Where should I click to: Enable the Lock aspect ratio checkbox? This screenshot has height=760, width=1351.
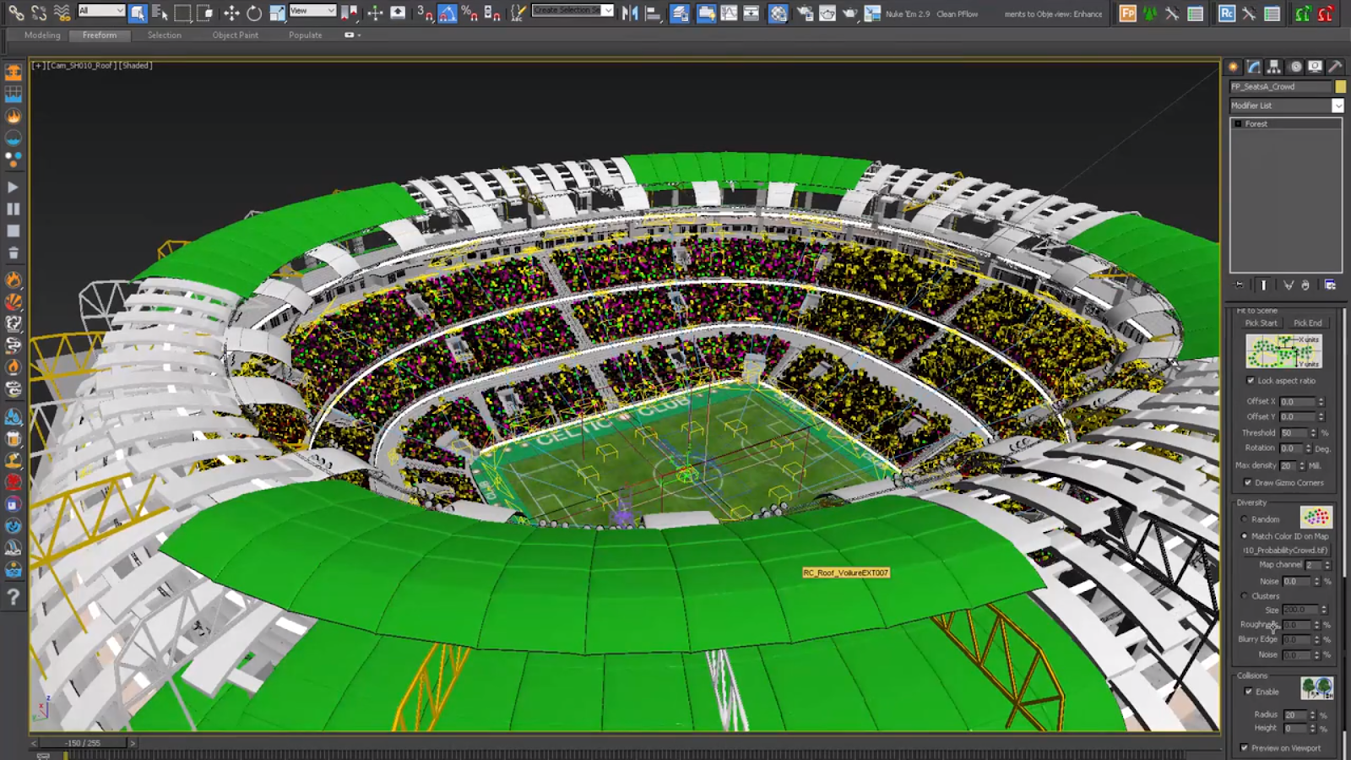[1252, 381]
